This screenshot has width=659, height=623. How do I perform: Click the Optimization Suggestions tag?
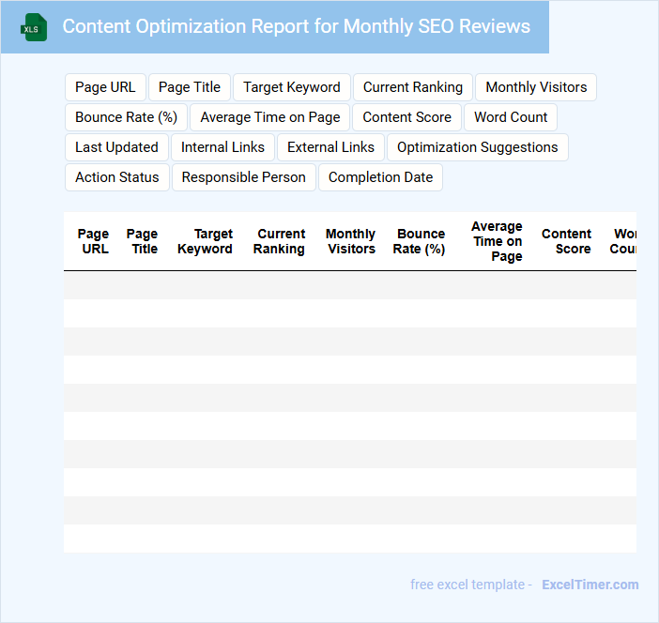[x=477, y=147]
